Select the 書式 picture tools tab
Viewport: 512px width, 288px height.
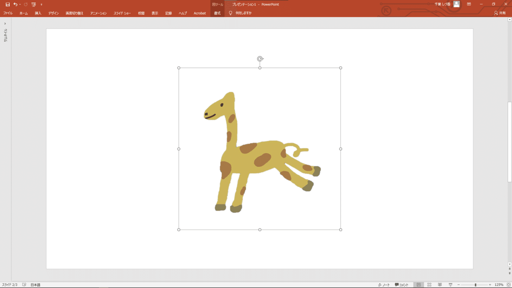pyautogui.click(x=217, y=13)
